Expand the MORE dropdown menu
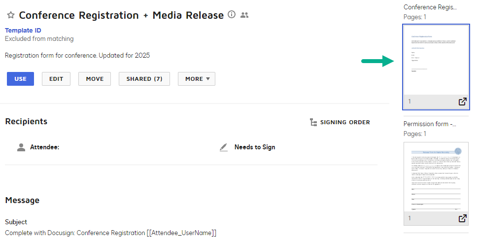 [x=197, y=79]
